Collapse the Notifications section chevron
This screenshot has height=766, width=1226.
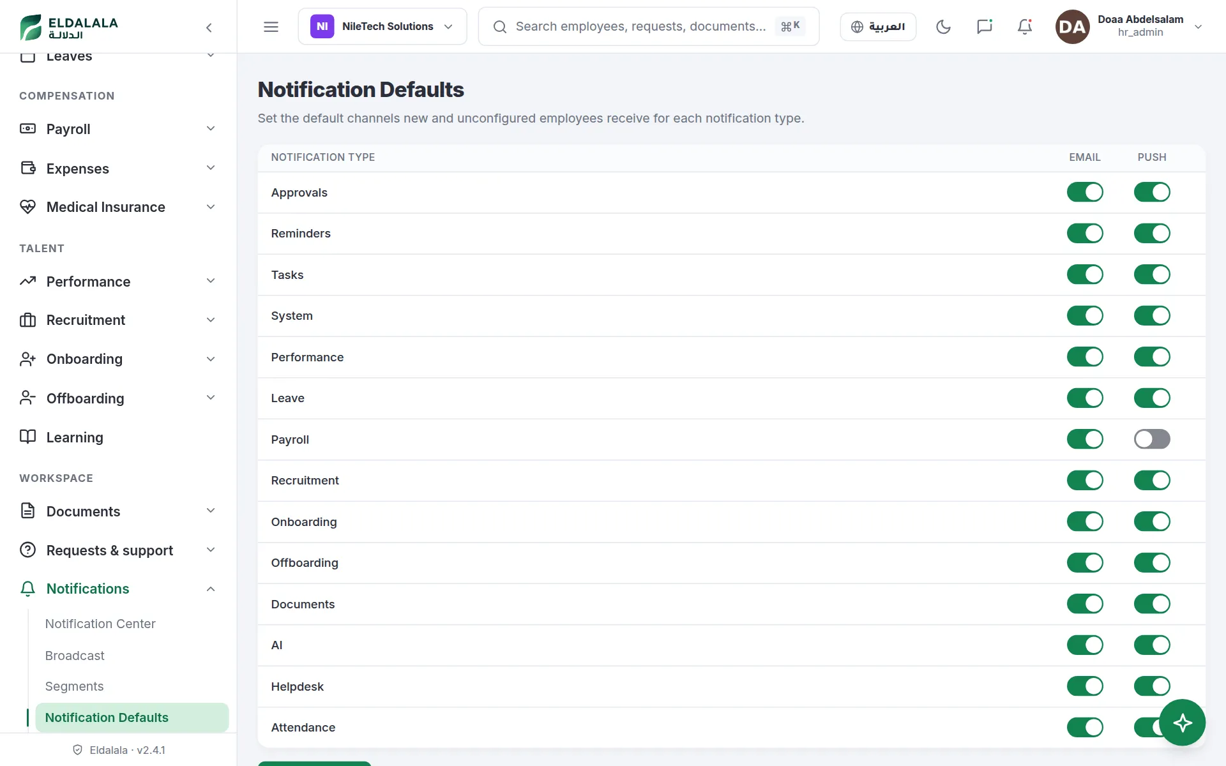click(211, 589)
